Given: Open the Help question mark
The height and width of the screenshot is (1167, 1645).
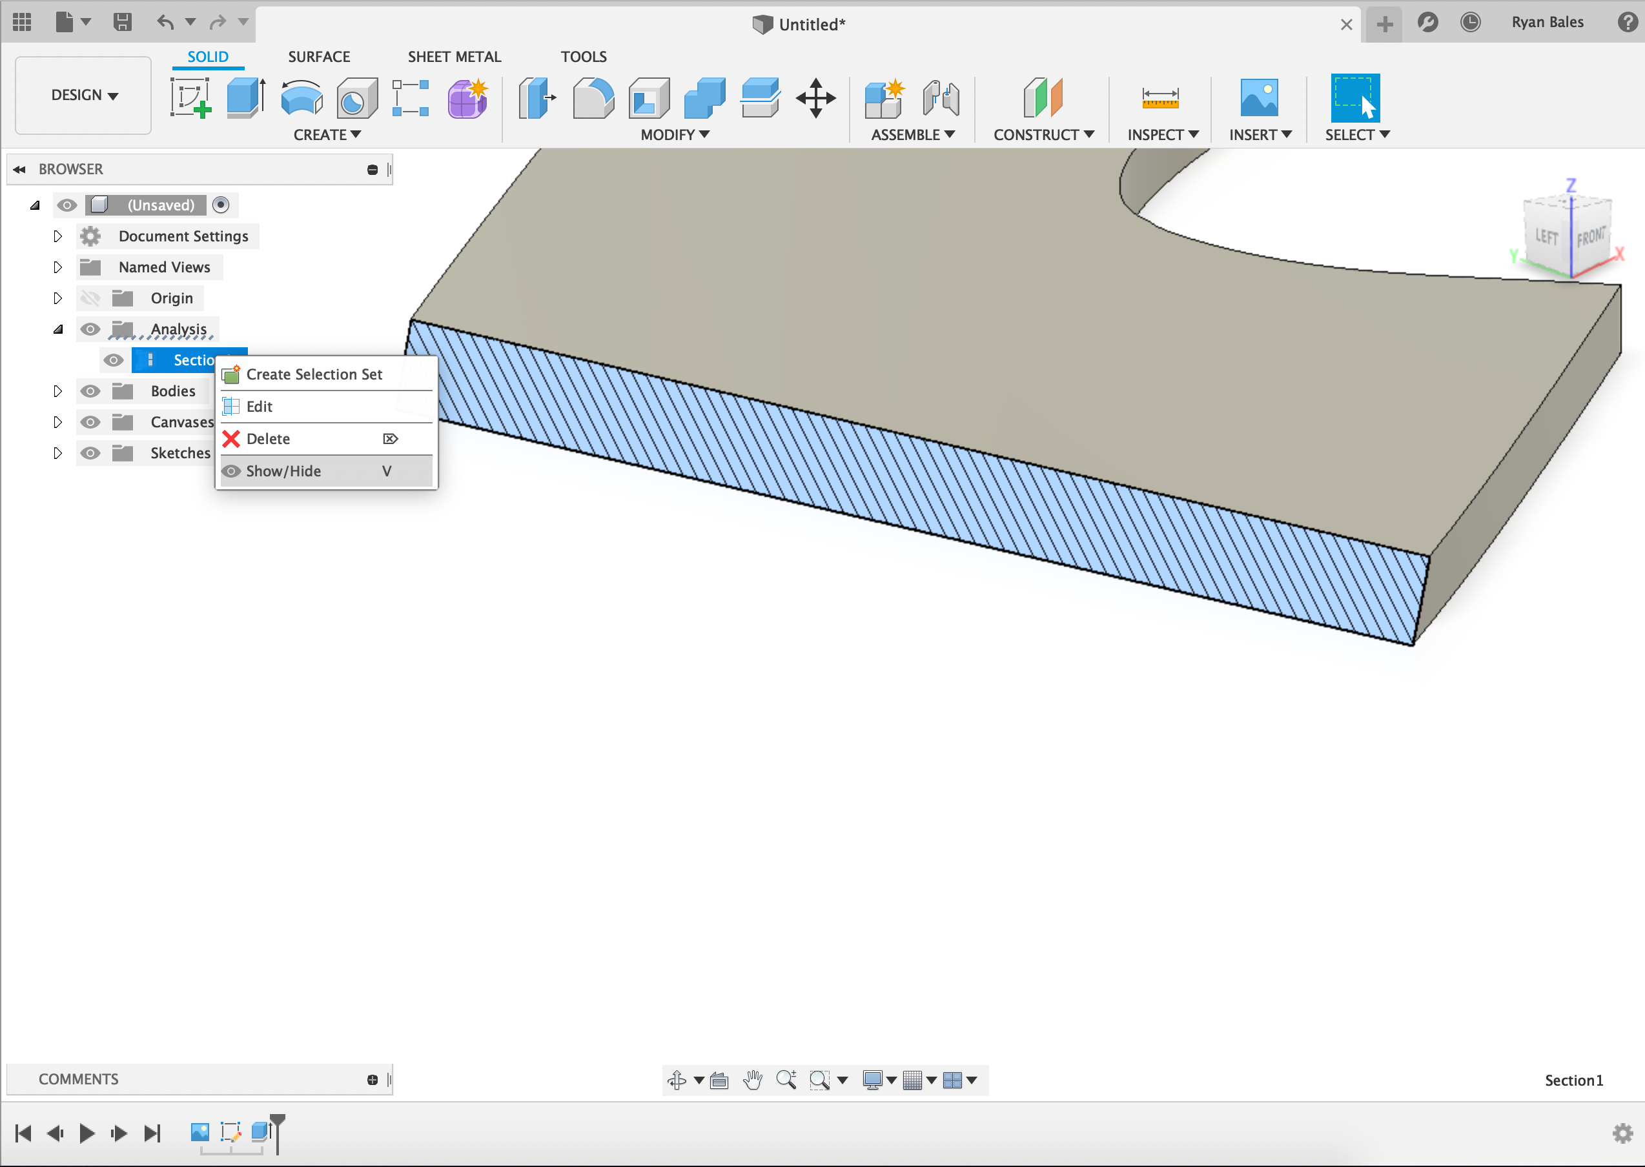Looking at the screenshot, I should click(x=1627, y=23).
